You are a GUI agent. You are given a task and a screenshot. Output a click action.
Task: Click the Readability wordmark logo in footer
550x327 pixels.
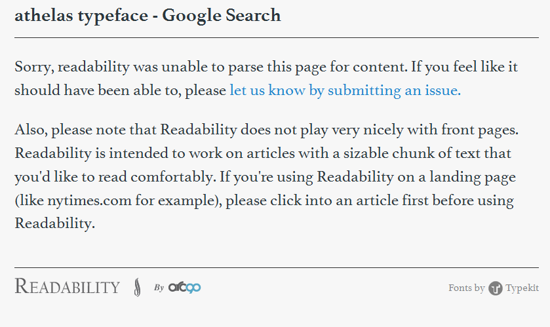coord(67,287)
